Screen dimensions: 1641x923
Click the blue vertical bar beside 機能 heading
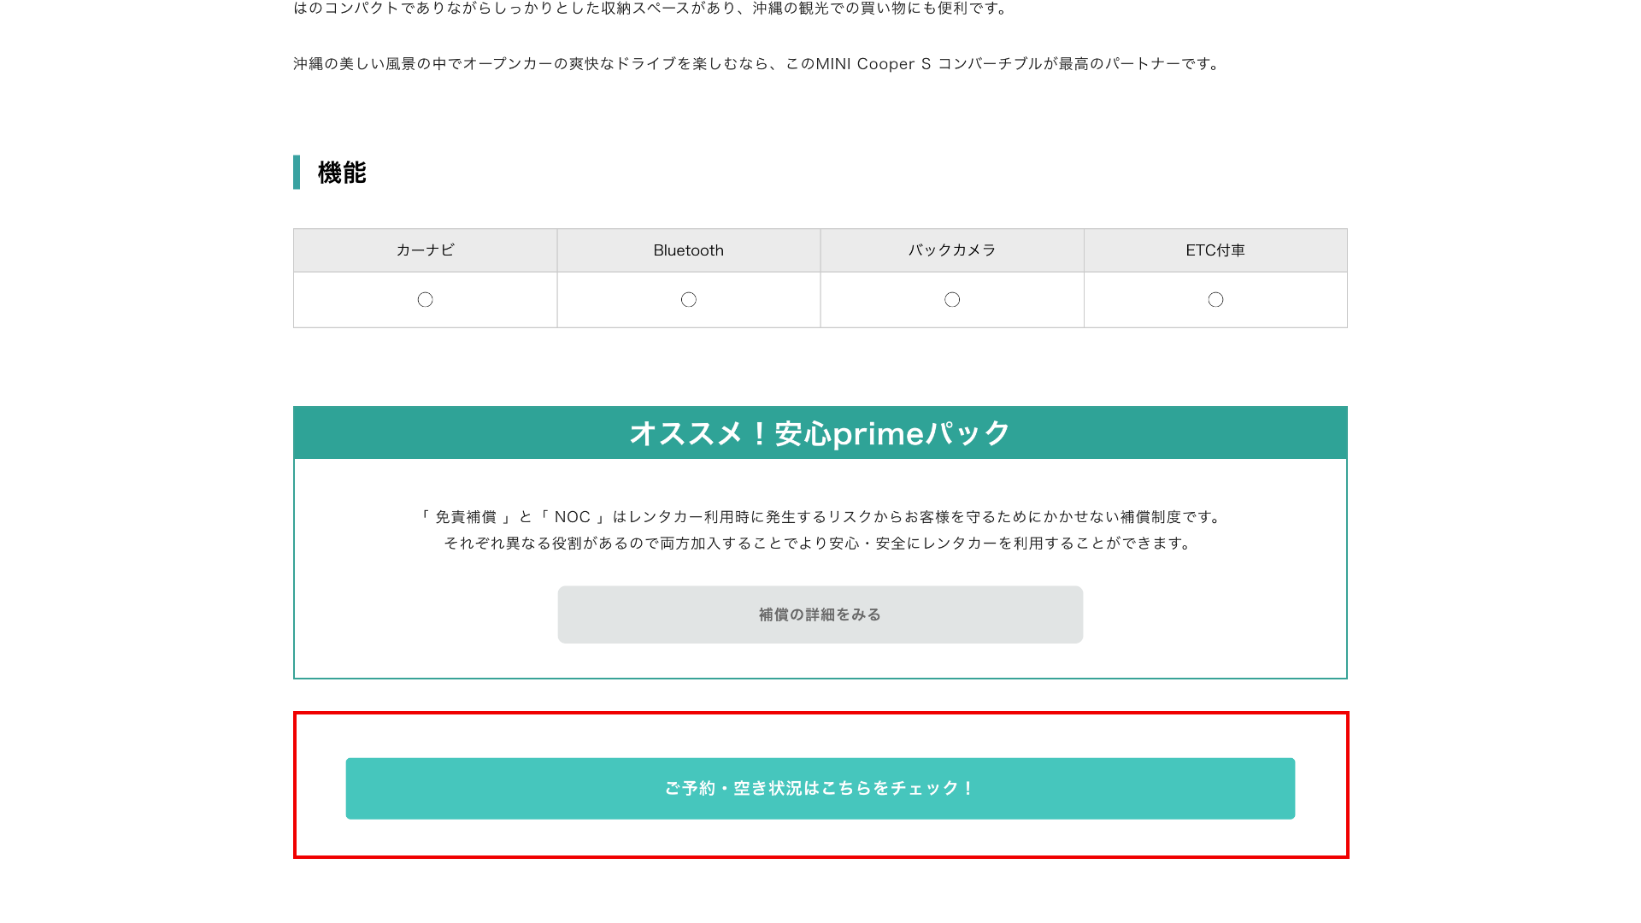tap(297, 171)
